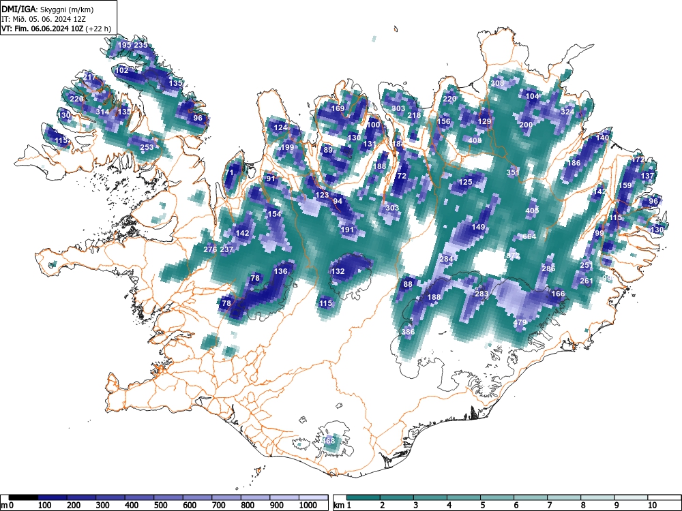Click the '5' label on km scale
The width and height of the screenshot is (682, 511).
[482, 506]
